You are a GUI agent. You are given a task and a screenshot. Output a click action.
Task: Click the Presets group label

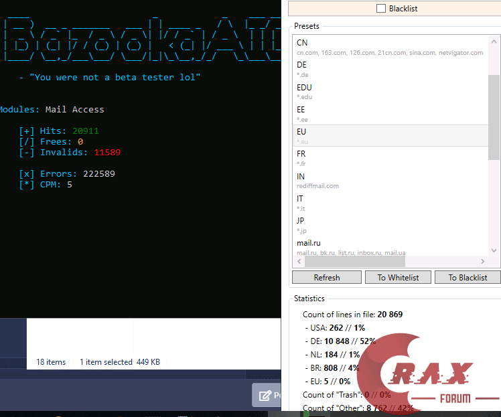click(x=306, y=26)
